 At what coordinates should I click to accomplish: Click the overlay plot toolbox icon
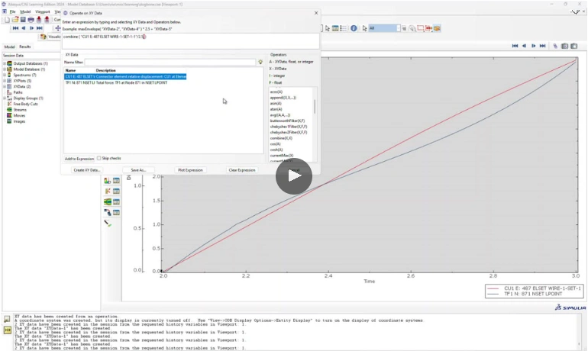click(108, 181)
